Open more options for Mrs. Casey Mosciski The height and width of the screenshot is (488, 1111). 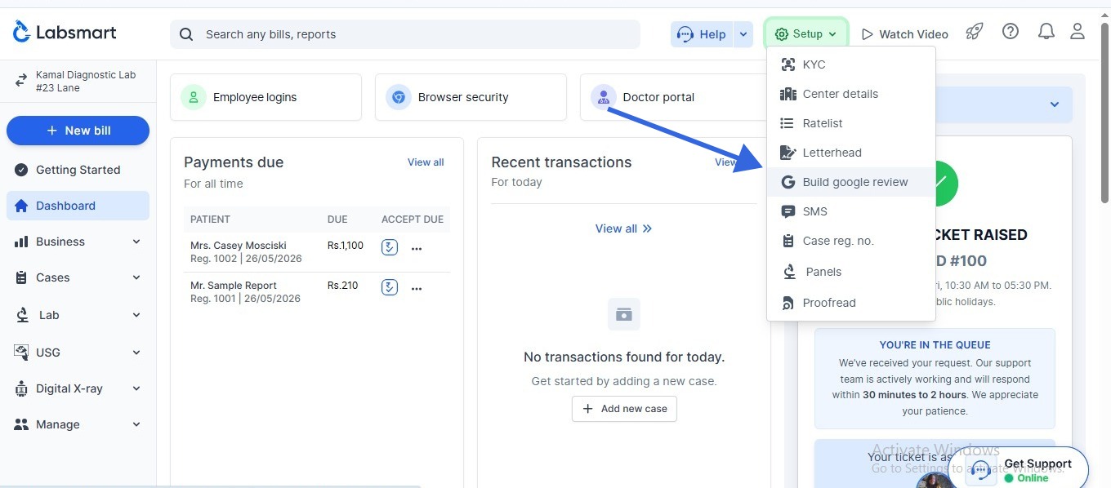tap(417, 248)
